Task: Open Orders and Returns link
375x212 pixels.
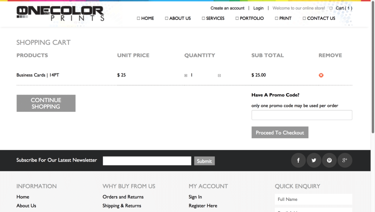Action: [123, 197]
